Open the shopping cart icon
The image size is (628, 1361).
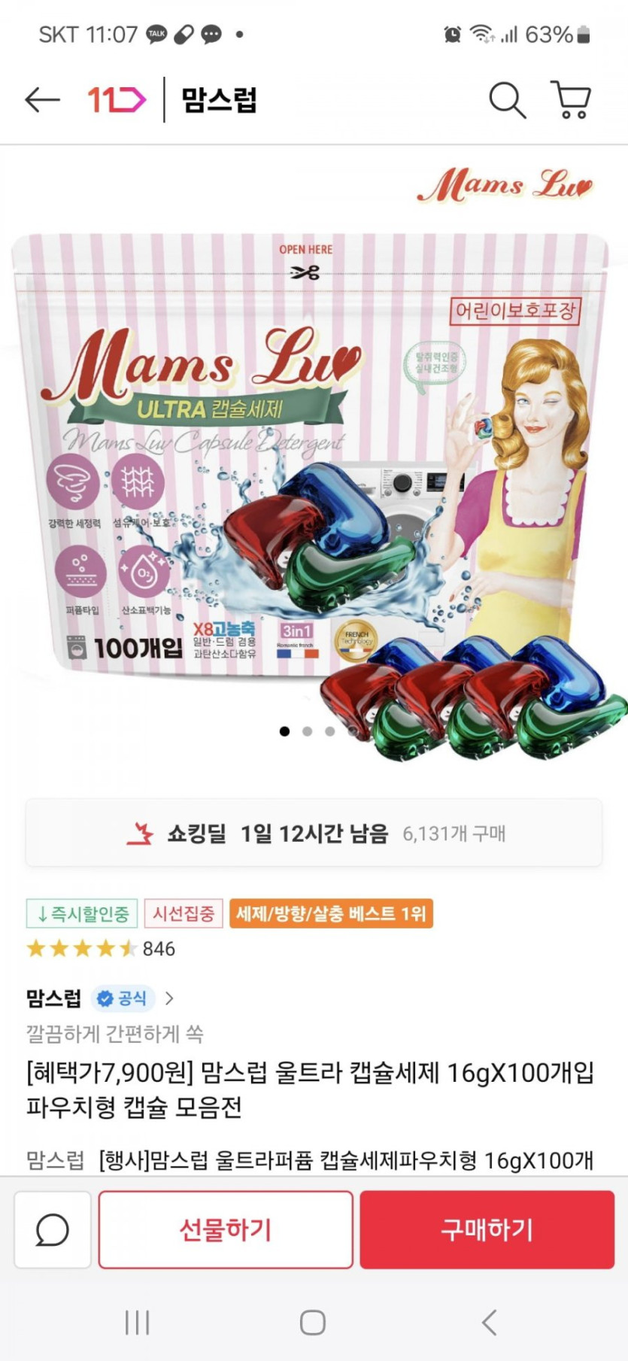[572, 99]
